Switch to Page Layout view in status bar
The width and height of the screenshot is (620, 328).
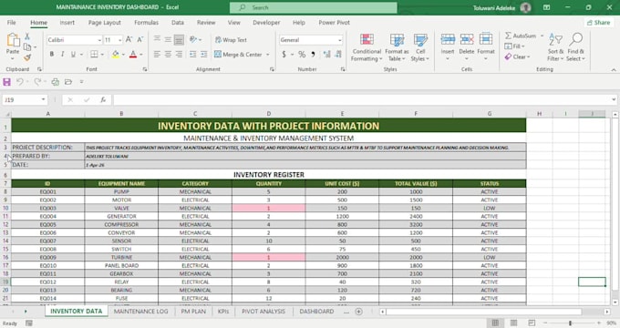tap(513, 323)
